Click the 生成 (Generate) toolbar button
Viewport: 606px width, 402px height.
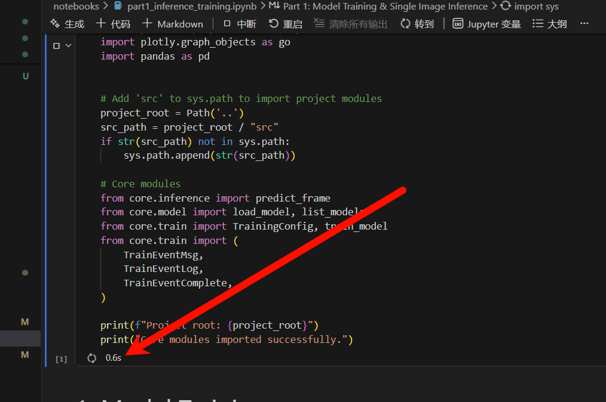(x=68, y=24)
